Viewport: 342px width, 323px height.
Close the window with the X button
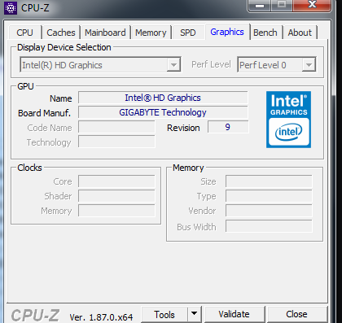click(x=312, y=5)
